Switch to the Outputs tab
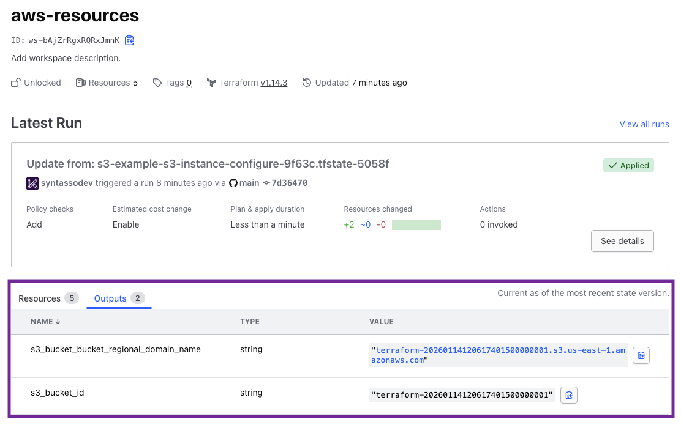The image size is (681, 433). pyautogui.click(x=110, y=298)
